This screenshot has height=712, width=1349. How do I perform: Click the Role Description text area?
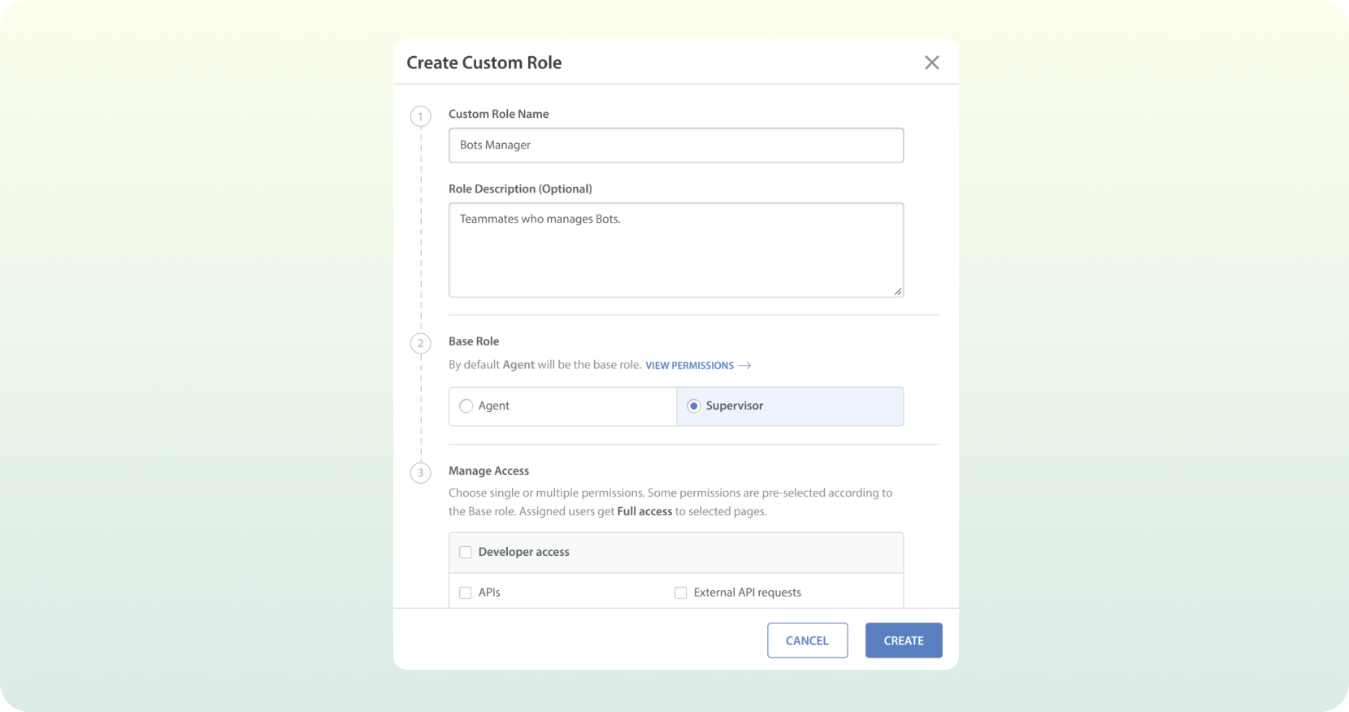tap(675, 250)
